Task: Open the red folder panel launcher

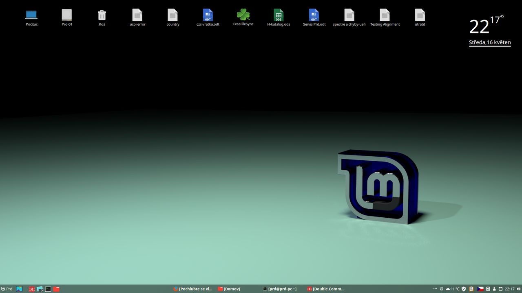Action: click(x=56, y=289)
